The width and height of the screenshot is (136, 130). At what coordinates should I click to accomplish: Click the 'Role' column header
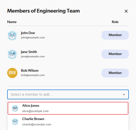pos(115,22)
